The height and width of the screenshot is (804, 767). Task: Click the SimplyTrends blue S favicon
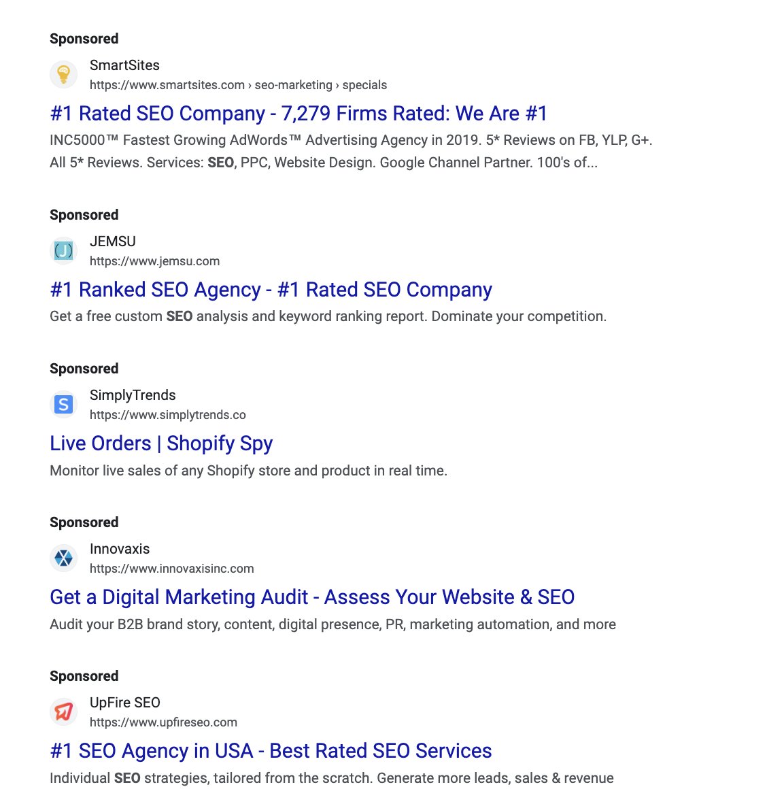(63, 404)
